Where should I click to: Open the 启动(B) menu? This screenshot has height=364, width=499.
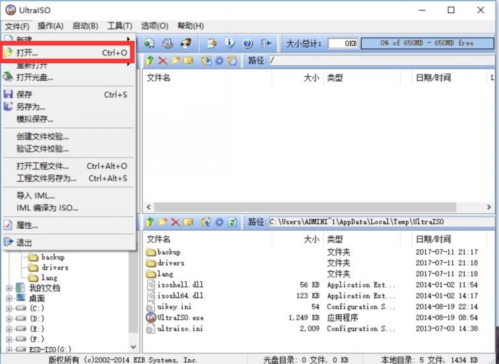point(85,26)
